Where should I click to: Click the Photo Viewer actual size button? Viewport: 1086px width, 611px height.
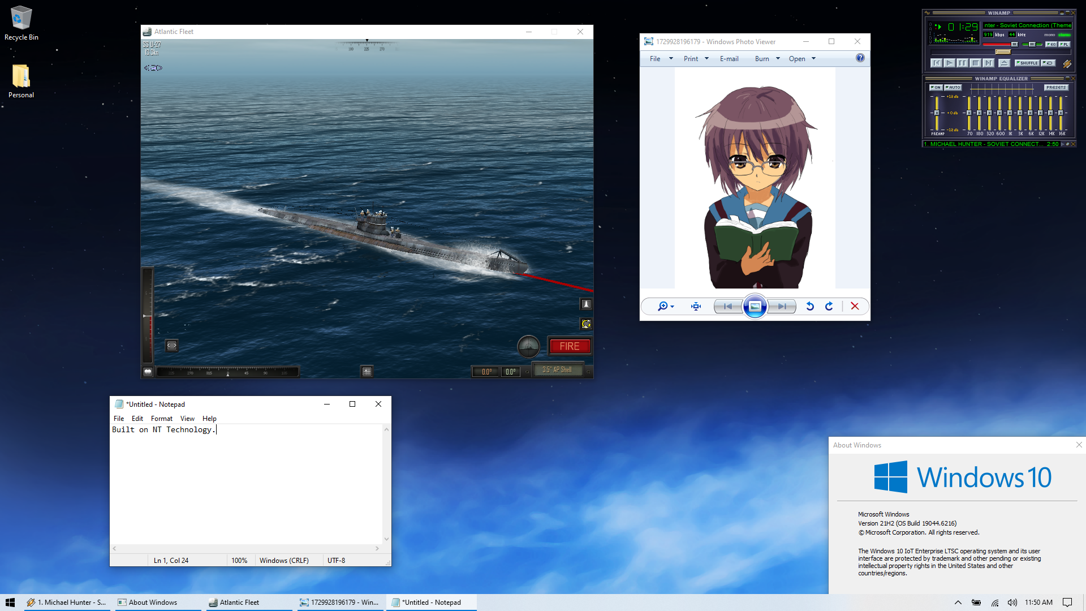(x=696, y=306)
